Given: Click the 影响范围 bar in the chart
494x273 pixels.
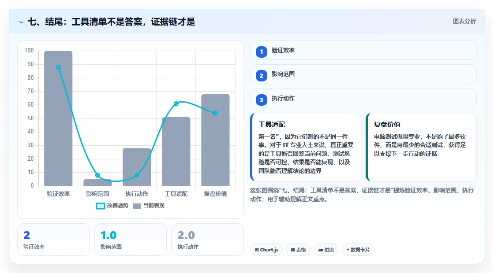Looking at the screenshot, I should tap(97, 182).
